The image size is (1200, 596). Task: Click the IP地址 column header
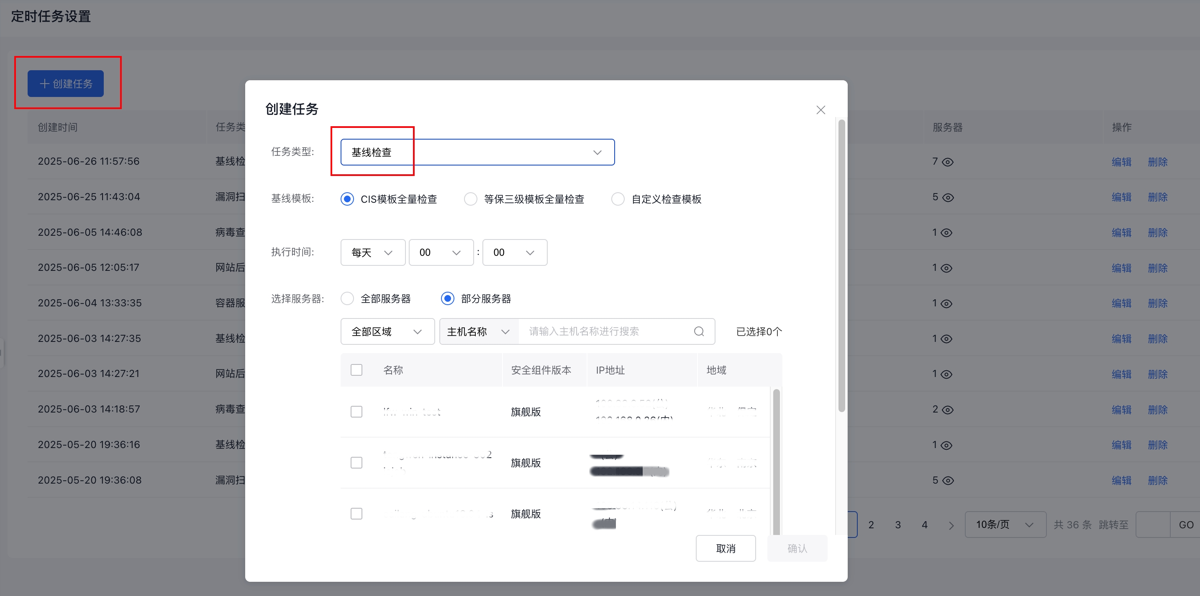[x=610, y=370]
